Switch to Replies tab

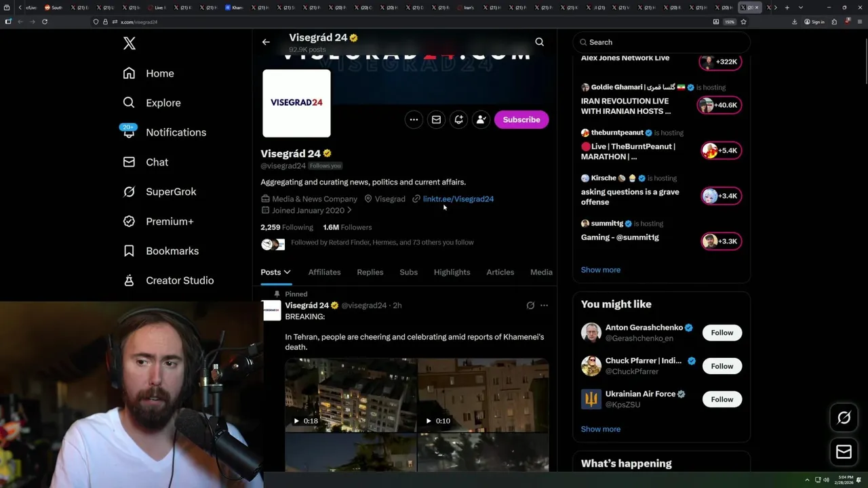[x=370, y=272]
